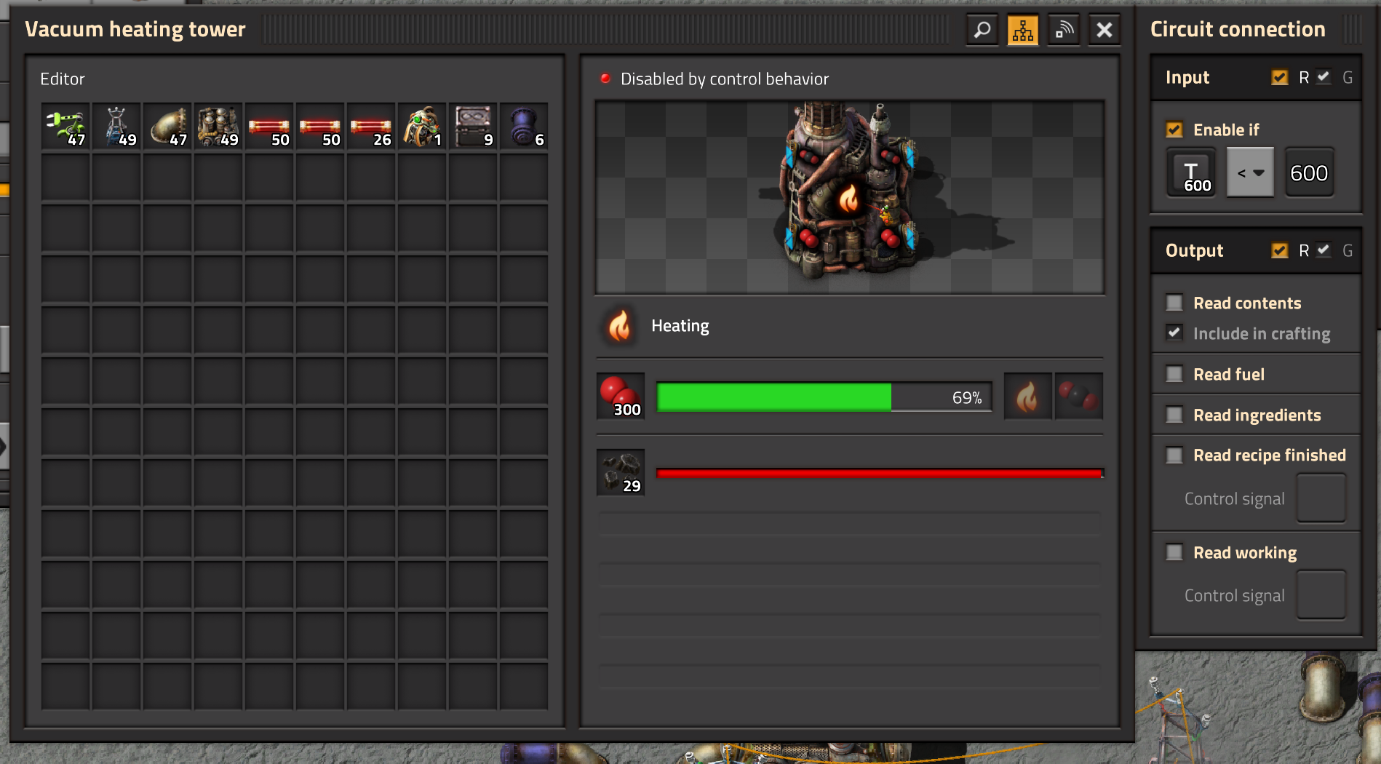This screenshot has width=1381, height=764.
Task: Choose control signal slot under Read working
Action: pos(1321,595)
